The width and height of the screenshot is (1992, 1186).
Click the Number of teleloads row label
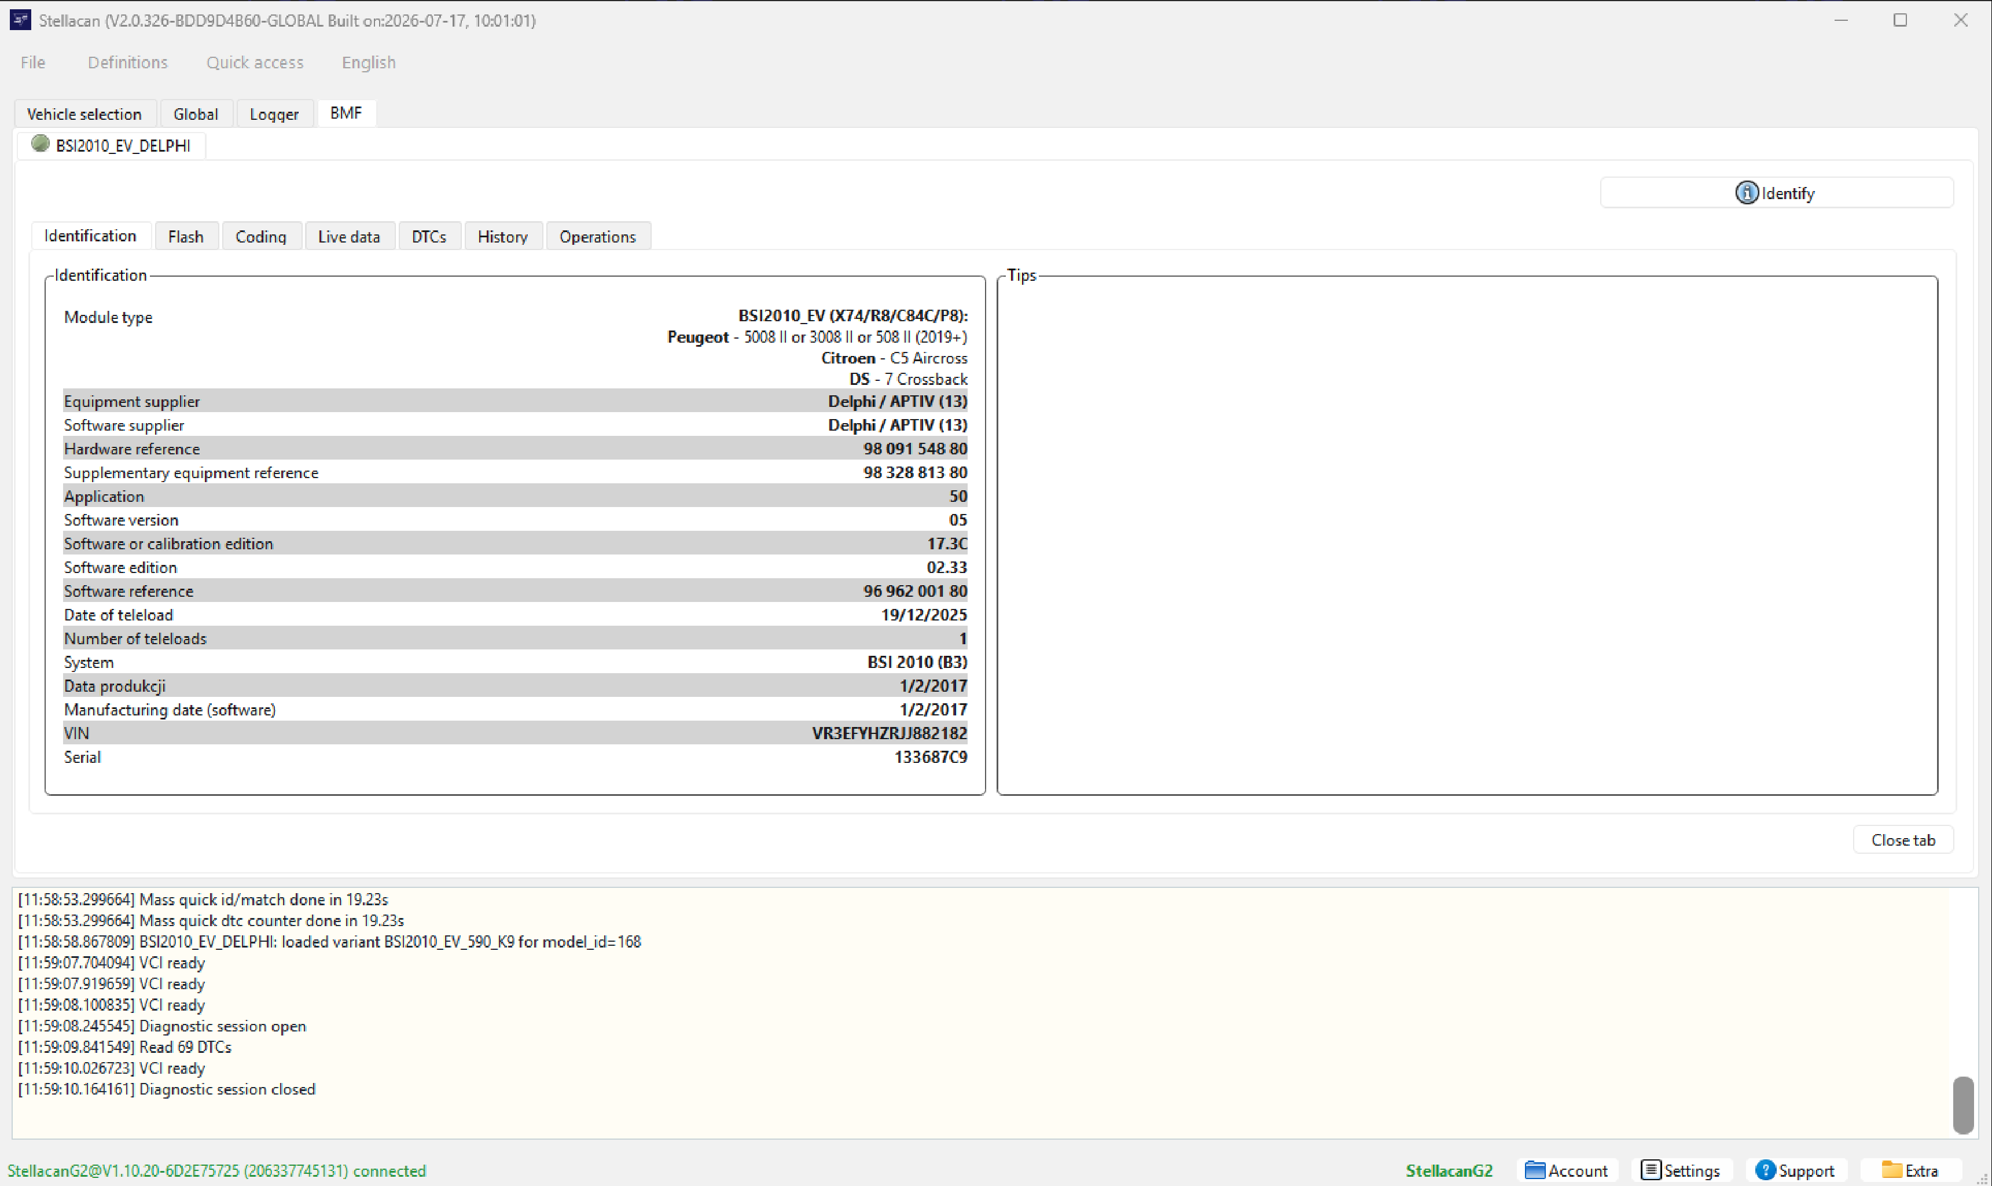135,638
